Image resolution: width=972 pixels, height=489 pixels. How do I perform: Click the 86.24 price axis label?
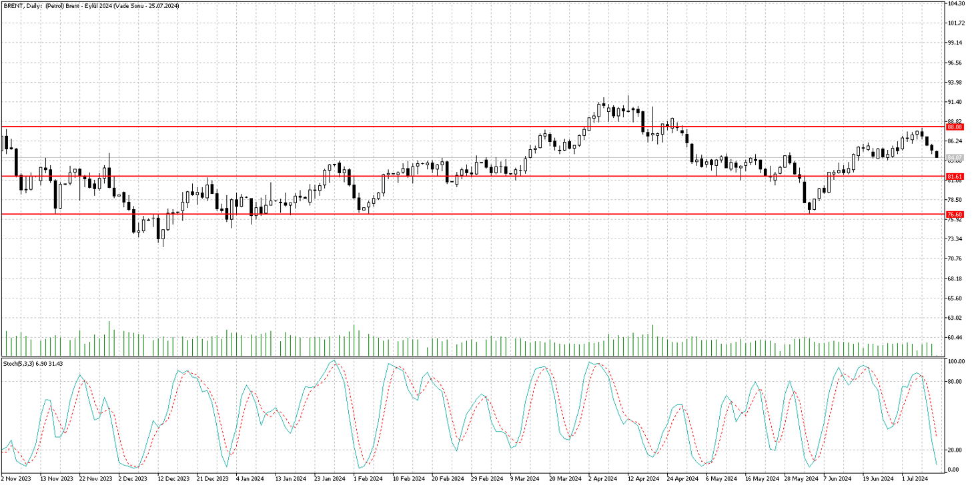point(955,141)
